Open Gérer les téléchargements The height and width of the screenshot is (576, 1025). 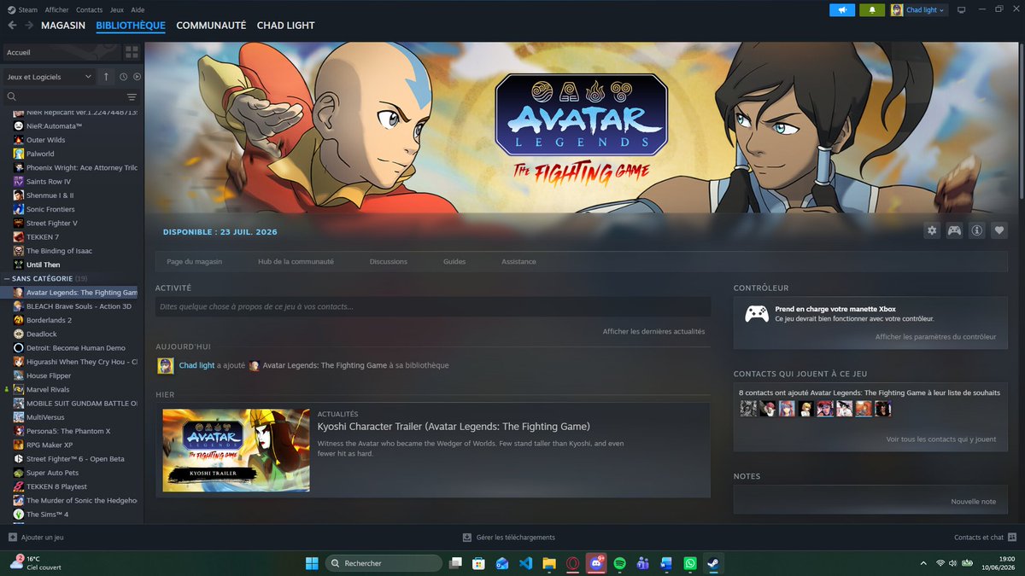[x=509, y=538]
